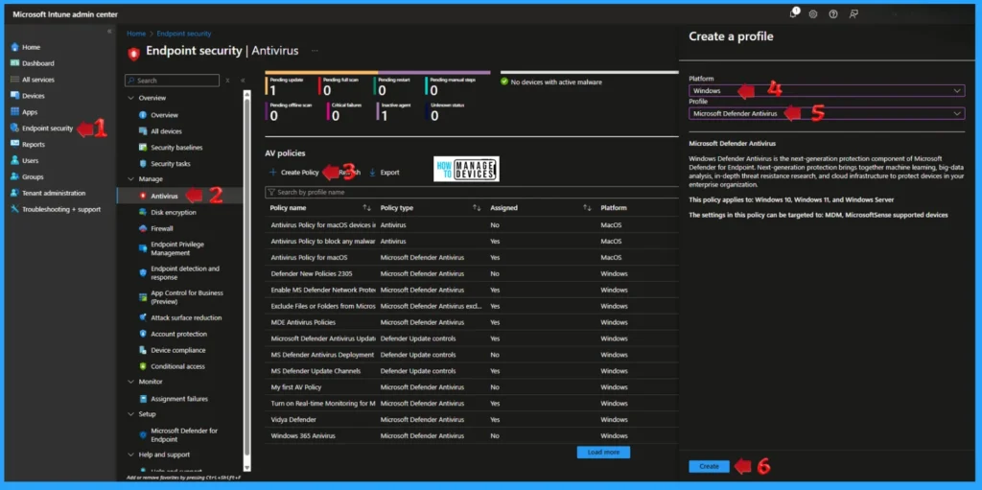The width and height of the screenshot is (982, 490).
Task: Click the Create button in profile pane
Action: pyautogui.click(x=709, y=466)
